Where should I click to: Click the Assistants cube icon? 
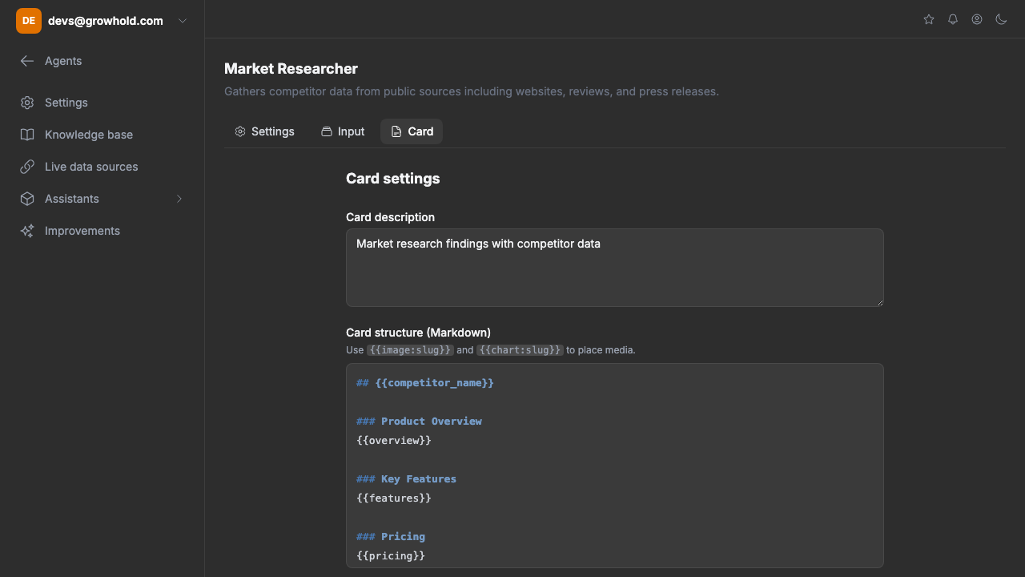[x=27, y=199]
